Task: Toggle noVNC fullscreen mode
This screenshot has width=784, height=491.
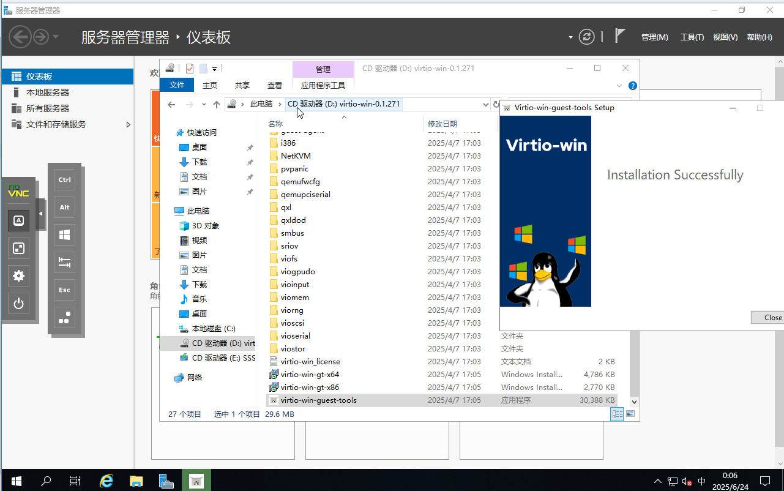Action: tap(18, 248)
